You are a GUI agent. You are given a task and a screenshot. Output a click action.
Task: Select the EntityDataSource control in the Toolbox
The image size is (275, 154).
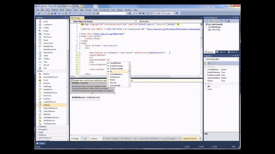click(x=50, y=92)
